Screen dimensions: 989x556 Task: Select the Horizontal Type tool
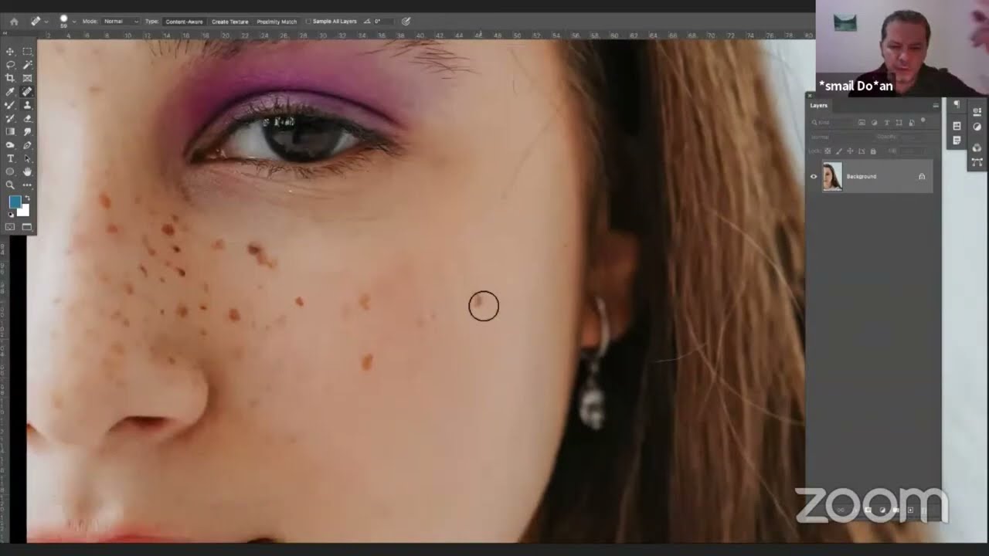pyautogui.click(x=10, y=158)
